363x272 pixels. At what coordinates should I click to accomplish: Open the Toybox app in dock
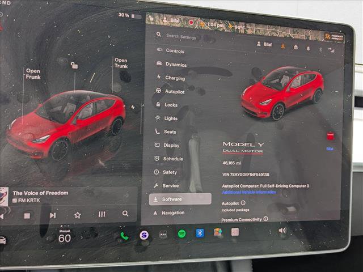point(218,232)
